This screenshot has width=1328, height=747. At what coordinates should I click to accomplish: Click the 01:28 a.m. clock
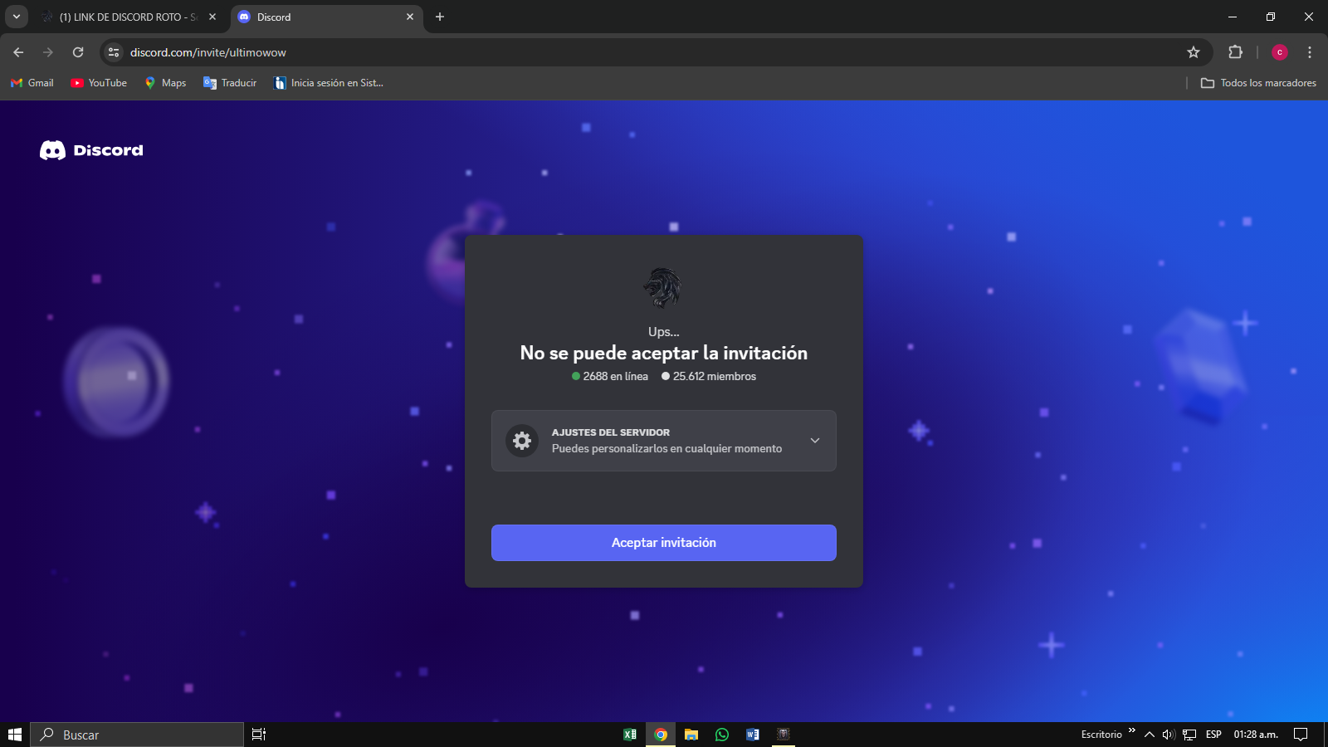pos(1256,735)
